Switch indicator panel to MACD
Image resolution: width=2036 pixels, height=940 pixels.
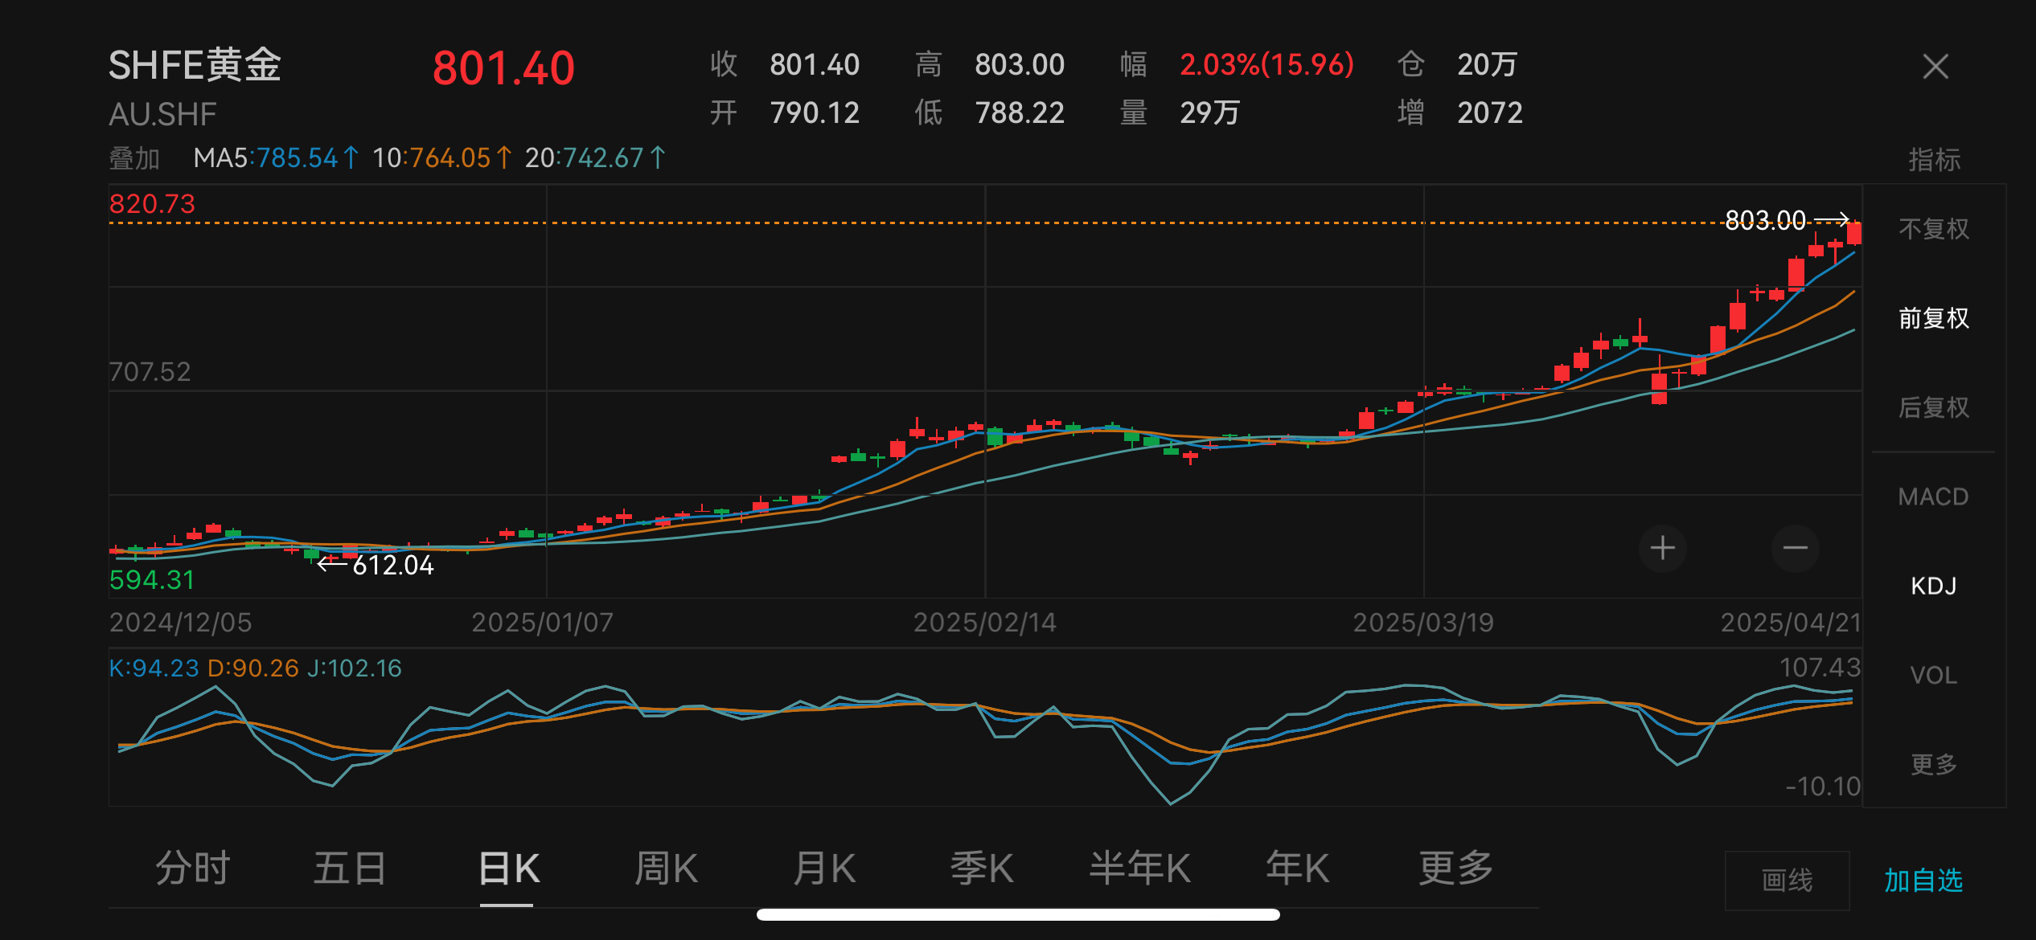(1933, 497)
